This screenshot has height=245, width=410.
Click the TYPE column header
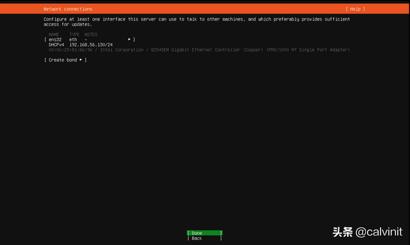[x=74, y=35]
